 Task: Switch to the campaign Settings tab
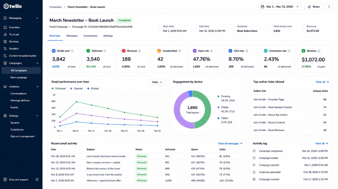(x=108, y=36)
